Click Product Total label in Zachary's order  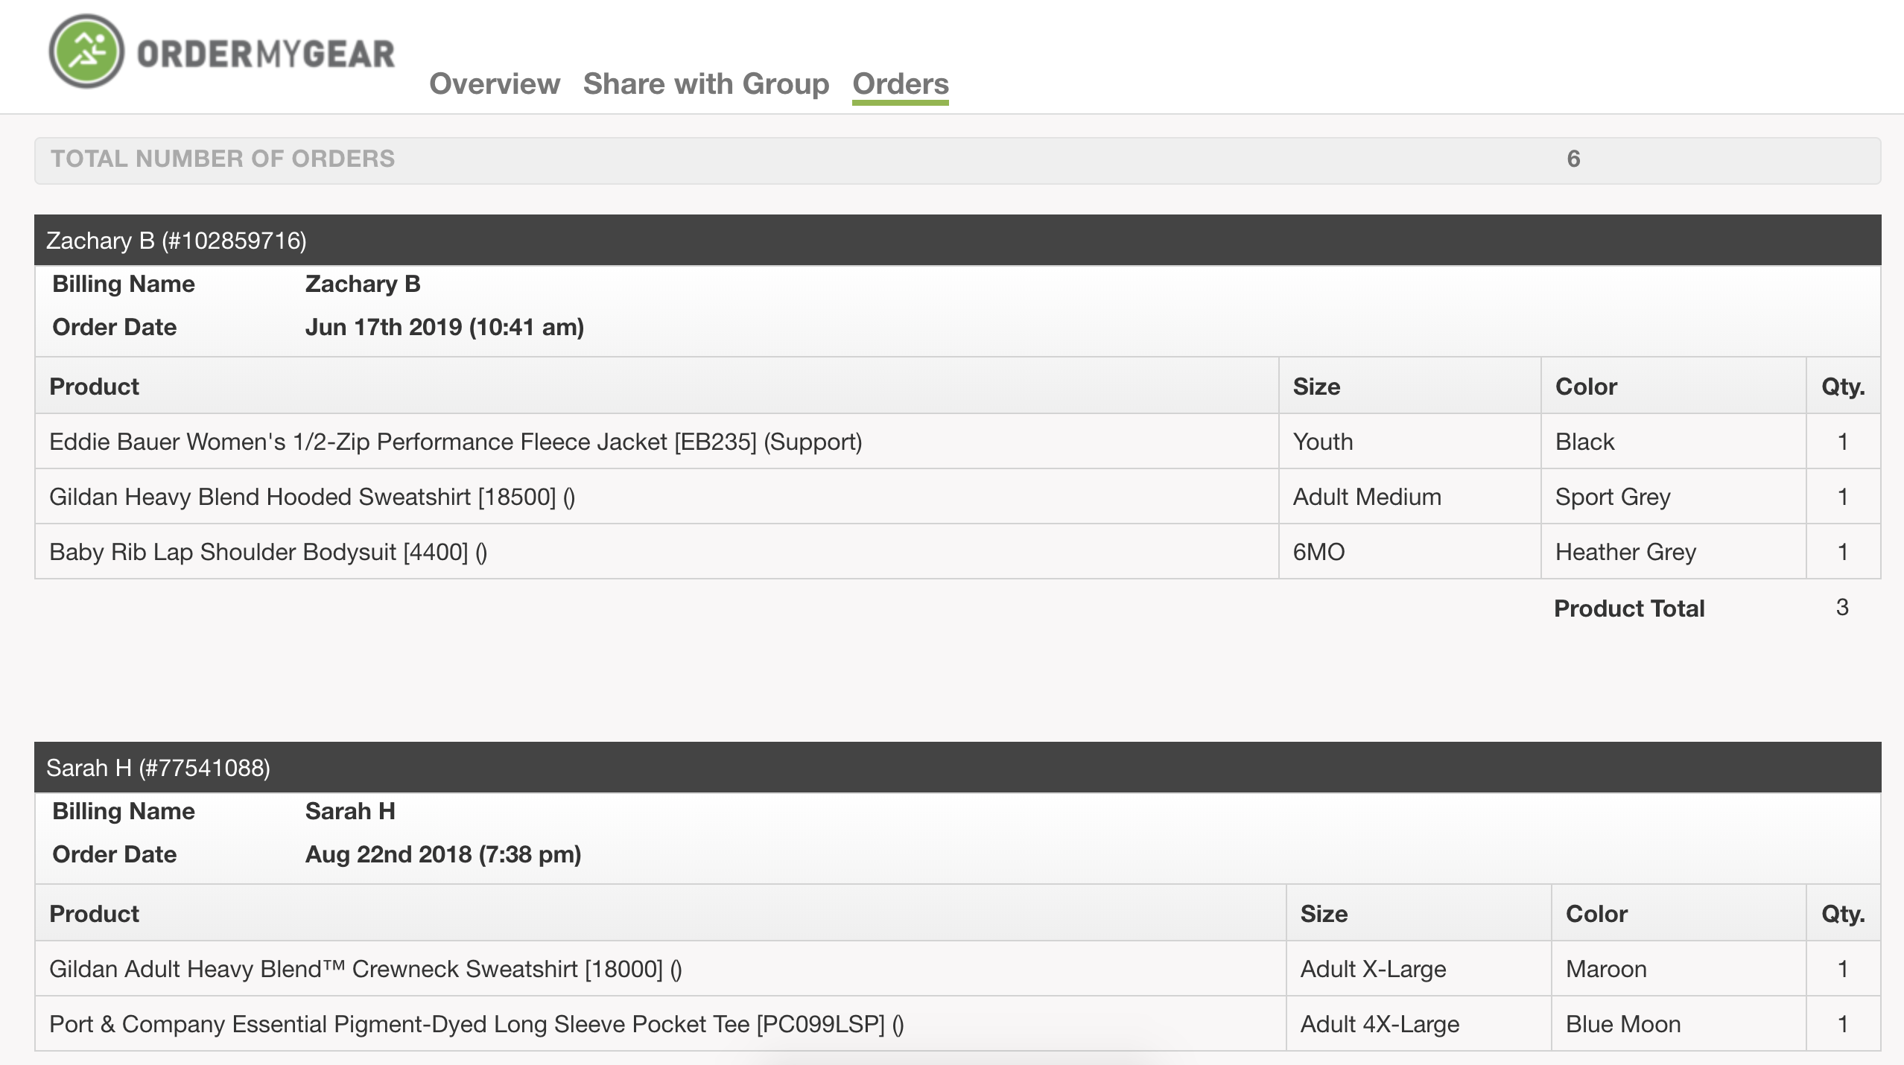coord(1629,608)
